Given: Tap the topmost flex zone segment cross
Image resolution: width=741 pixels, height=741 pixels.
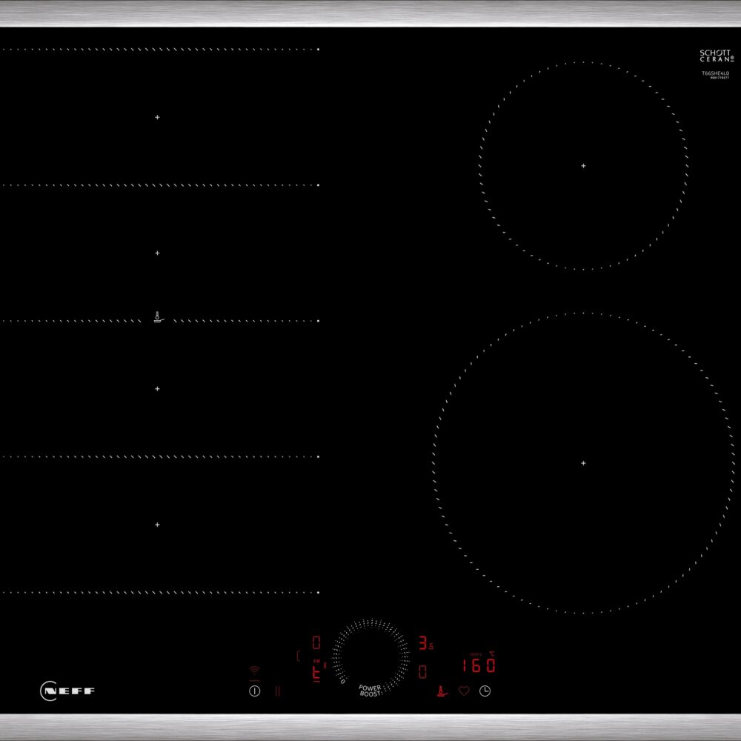Looking at the screenshot, I should click(x=157, y=117).
